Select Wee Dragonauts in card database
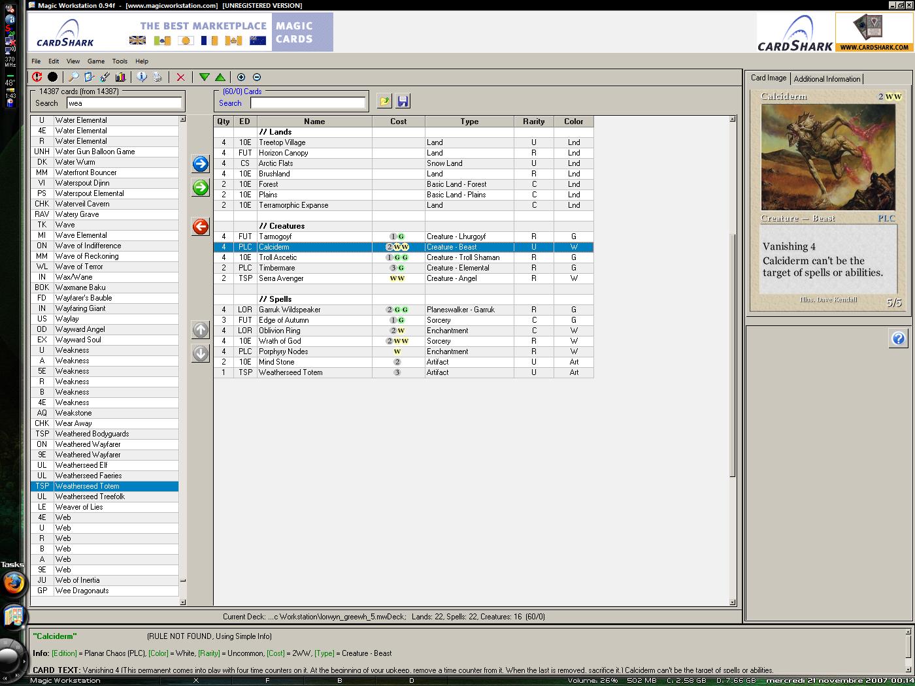 [105, 591]
